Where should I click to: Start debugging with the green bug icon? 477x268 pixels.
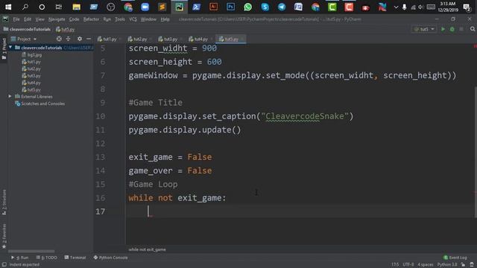[x=452, y=29]
